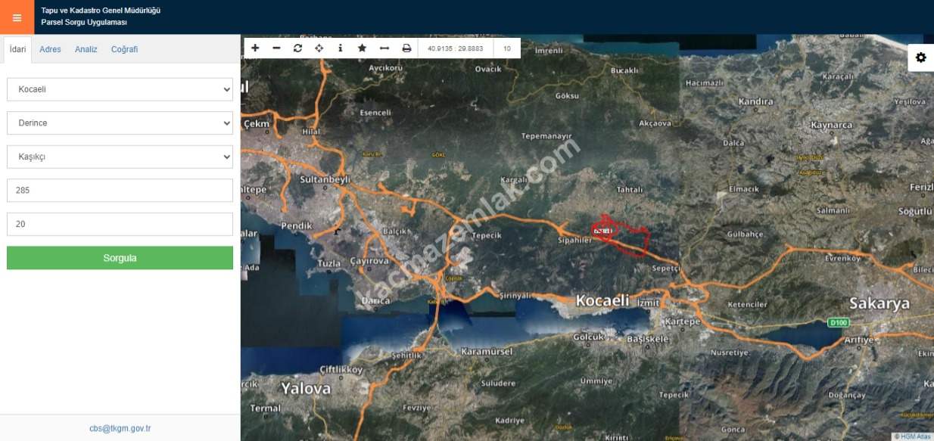Image resolution: width=934 pixels, height=441 pixels.
Task: Open the orange hamburger menu
Action: (17, 17)
